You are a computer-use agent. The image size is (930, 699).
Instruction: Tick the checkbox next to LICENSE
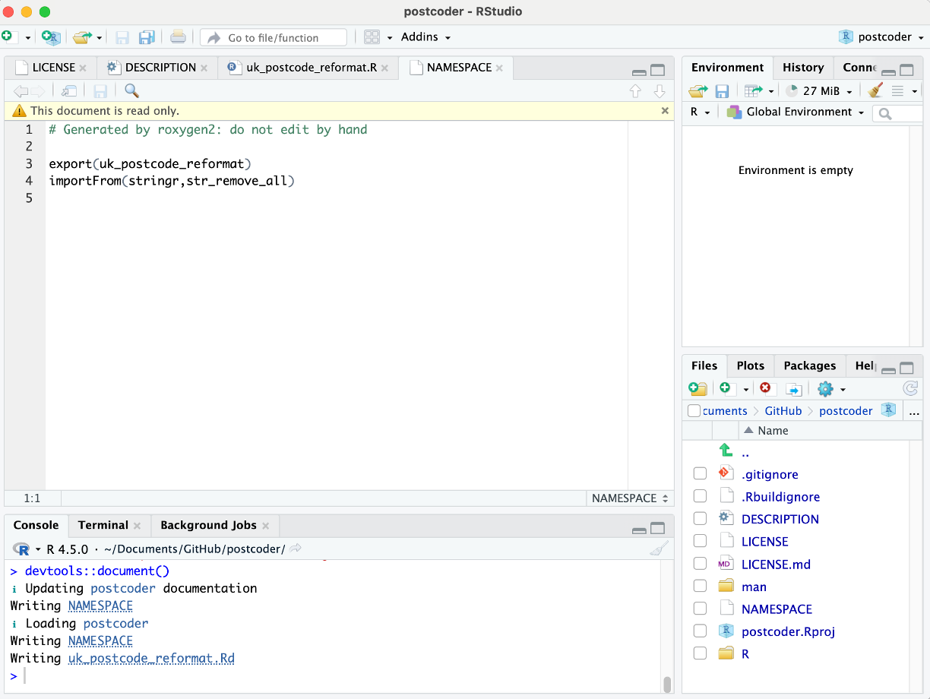coord(700,542)
